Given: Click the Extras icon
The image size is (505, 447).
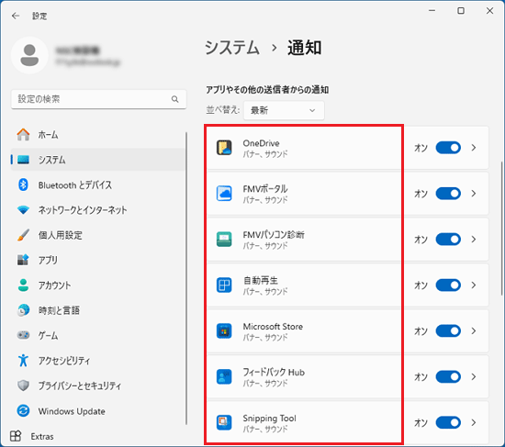Looking at the screenshot, I should tap(16, 436).
